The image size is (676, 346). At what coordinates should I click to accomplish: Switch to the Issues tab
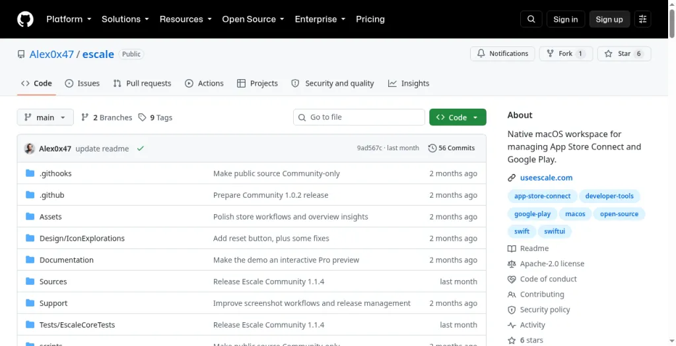83,84
